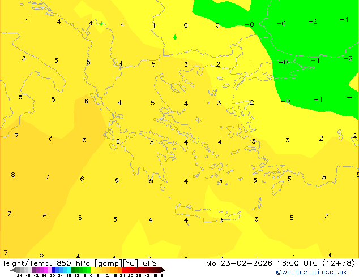This screenshot has width=359, height=277.
Task: Click the left arrow end of the color scale
Action: coord(13,270)
